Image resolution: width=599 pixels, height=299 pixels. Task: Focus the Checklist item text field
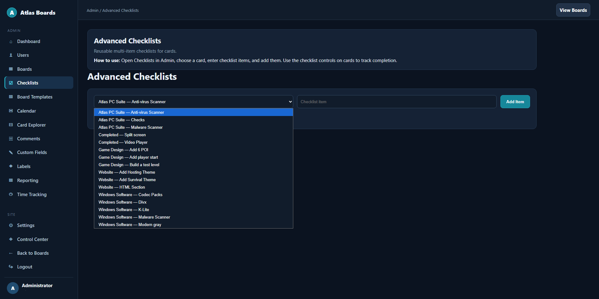397,102
